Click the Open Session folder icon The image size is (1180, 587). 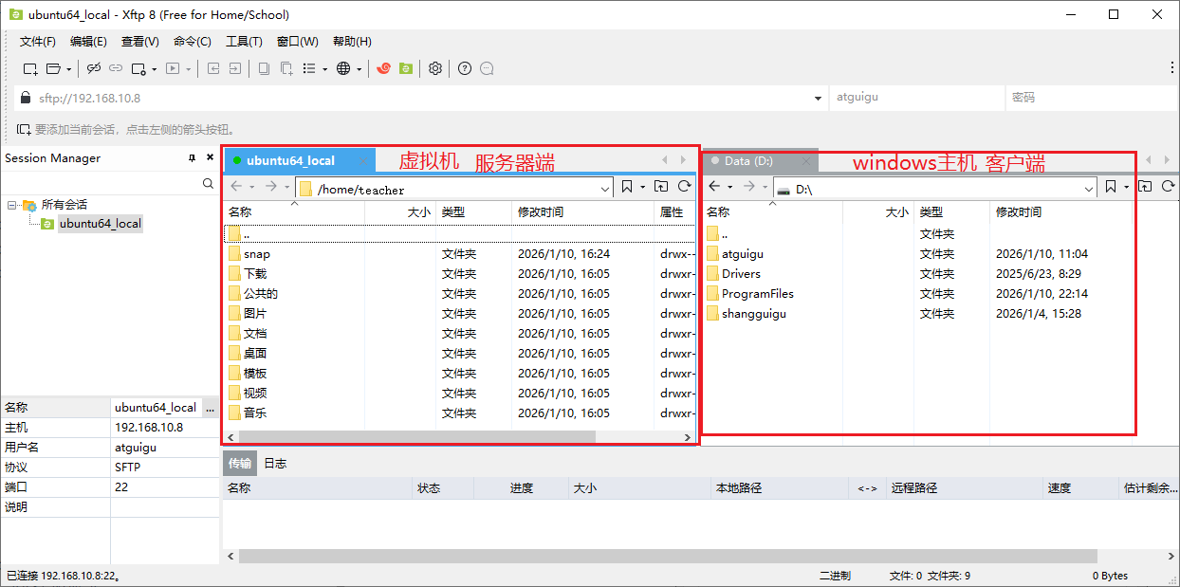(54, 68)
